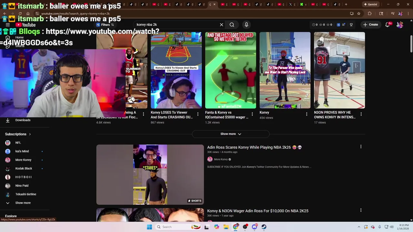Clear the search box with X
Screen dimensions: 413x232
click(221, 25)
